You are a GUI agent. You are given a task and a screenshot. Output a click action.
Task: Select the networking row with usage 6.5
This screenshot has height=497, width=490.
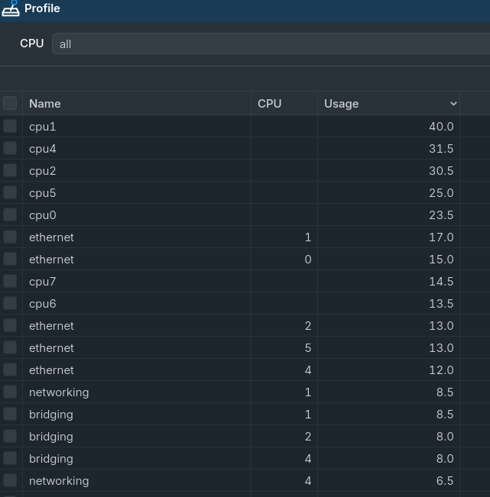click(x=229, y=481)
